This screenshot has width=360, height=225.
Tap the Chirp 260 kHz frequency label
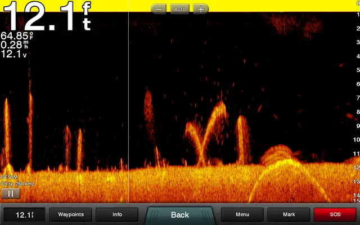click(x=18, y=184)
